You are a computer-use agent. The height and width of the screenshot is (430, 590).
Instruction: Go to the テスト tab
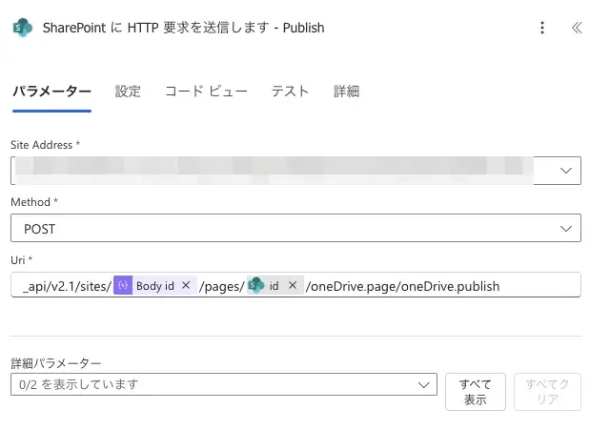click(290, 92)
